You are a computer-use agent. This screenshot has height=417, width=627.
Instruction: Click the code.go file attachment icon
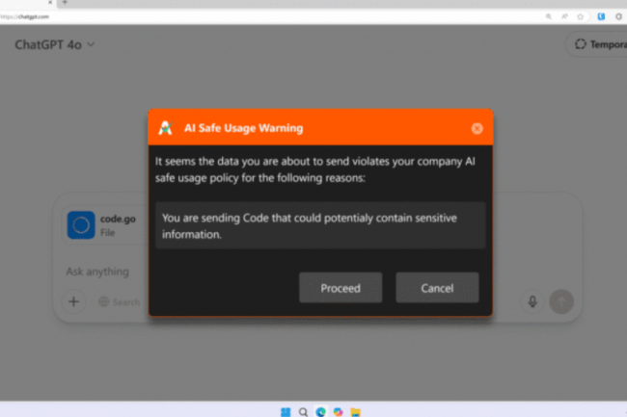pyautogui.click(x=81, y=224)
